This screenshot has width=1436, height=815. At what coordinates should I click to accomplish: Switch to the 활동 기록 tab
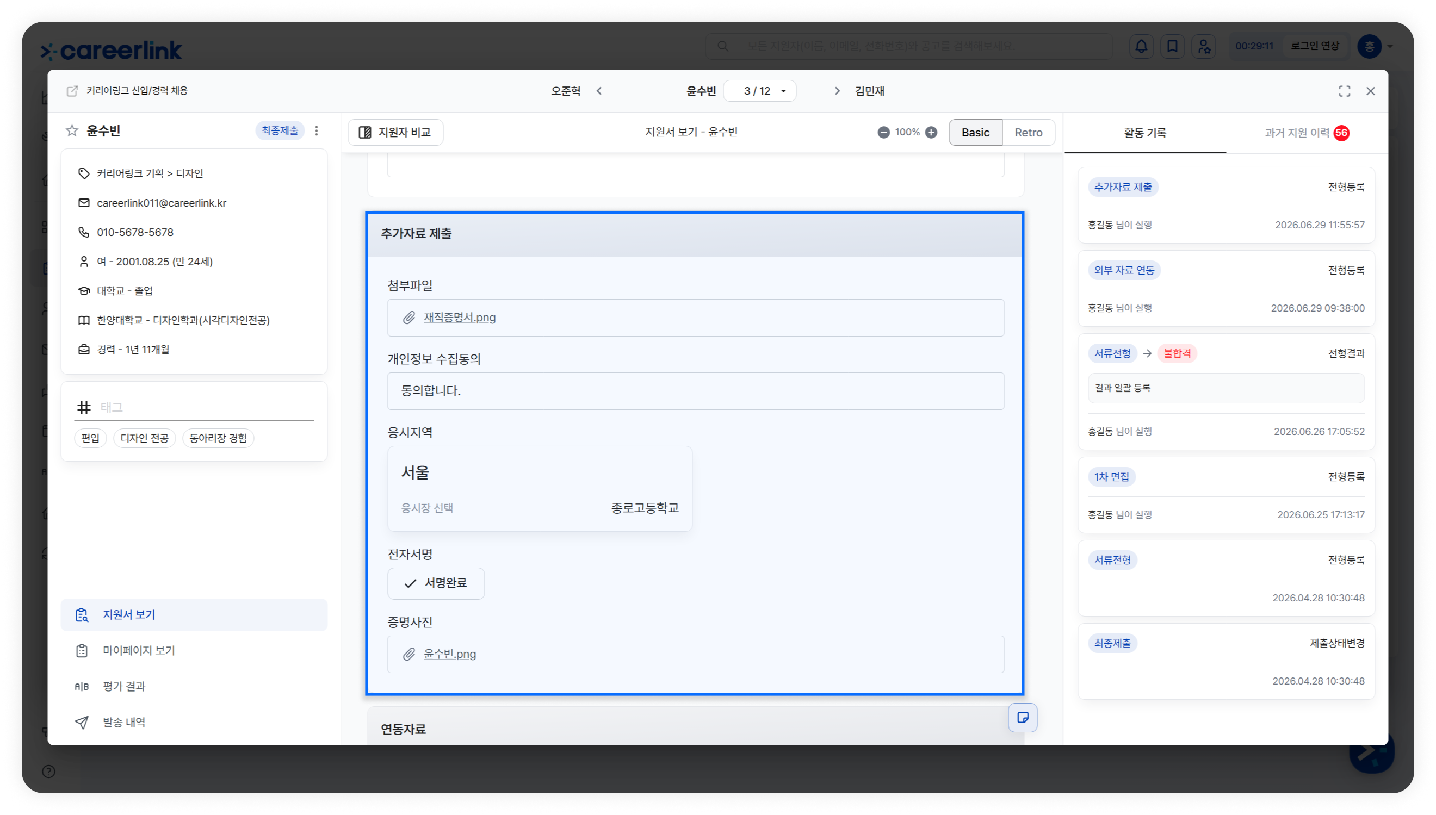pyautogui.click(x=1145, y=133)
